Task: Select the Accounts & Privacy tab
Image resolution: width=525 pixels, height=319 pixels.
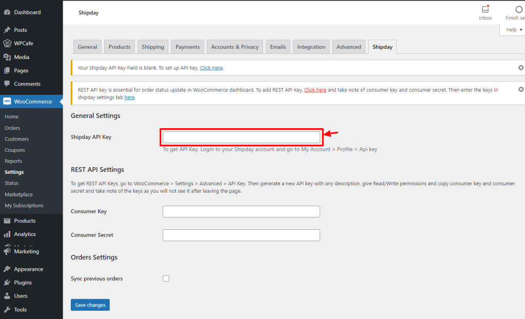Action: 235,47
